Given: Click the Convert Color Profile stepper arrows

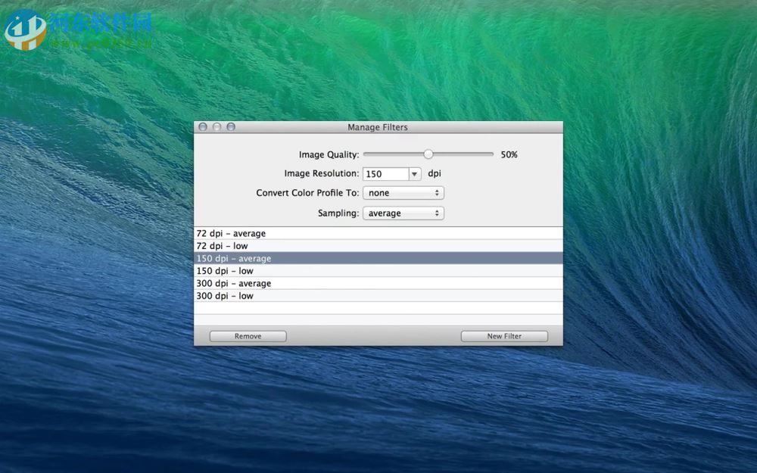Looking at the screenshot, I should coord(437,193).
